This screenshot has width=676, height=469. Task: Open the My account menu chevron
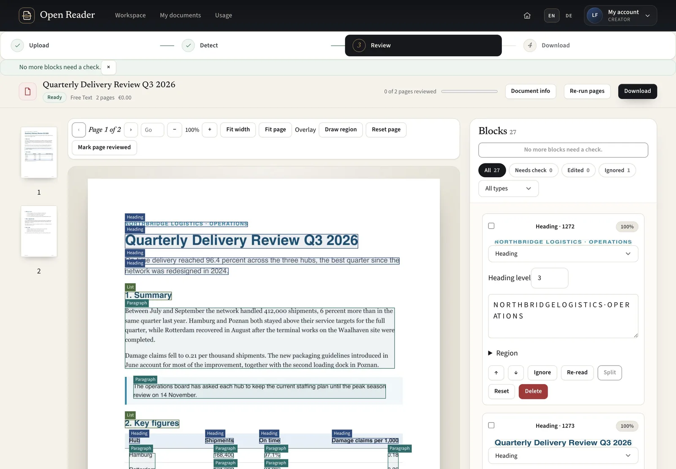click(648, 16)
